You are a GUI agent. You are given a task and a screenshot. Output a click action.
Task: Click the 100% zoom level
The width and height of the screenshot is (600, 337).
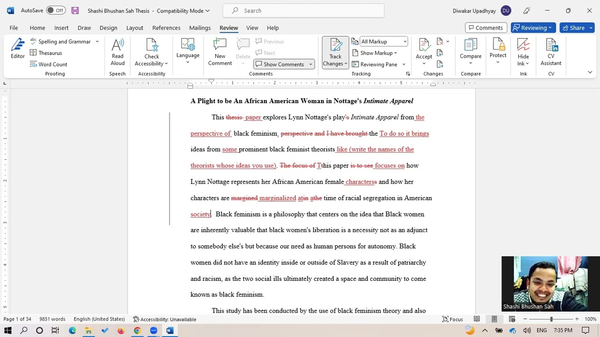click(x=590, y=319)
